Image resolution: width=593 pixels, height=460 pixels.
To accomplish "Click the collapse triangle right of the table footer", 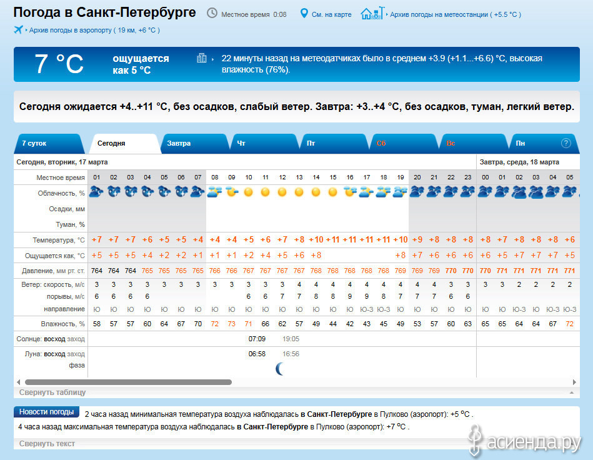I will point(571,392).
